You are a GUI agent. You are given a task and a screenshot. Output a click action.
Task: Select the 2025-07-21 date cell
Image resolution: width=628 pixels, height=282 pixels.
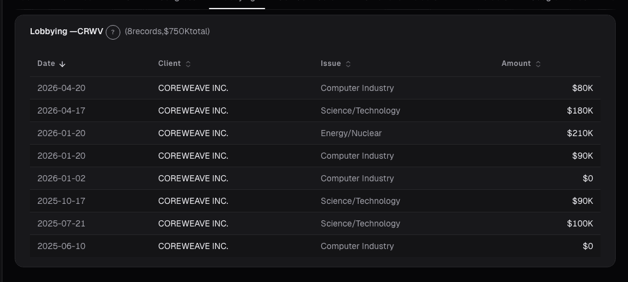pos(61,223)
